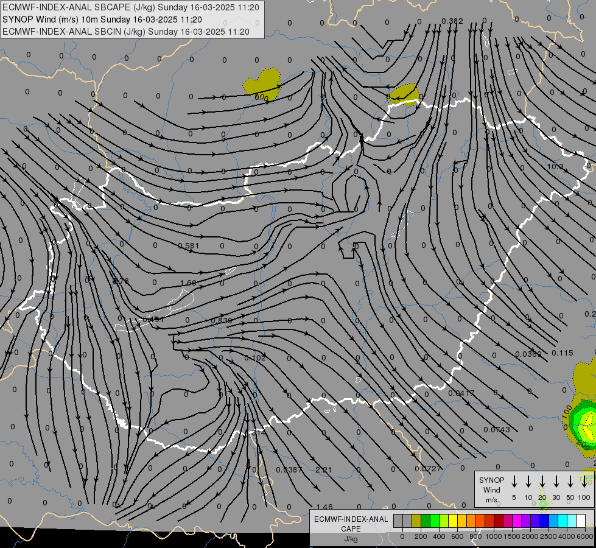Click the map value 1.60
This screenshot has width=596, height=548.
pos(188,283)
